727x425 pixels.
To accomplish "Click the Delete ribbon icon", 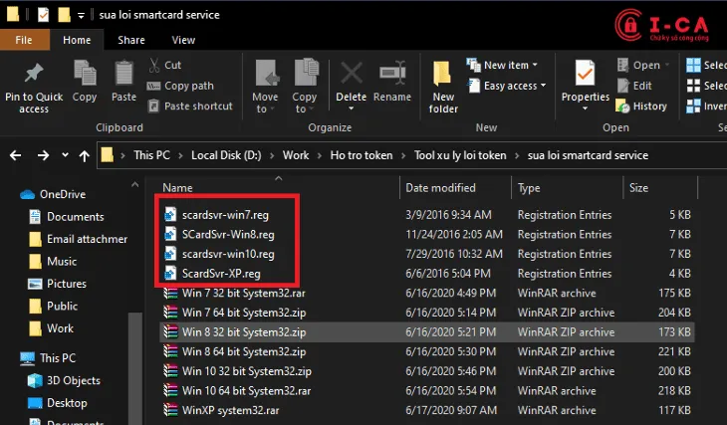I will tap(352, 74).
